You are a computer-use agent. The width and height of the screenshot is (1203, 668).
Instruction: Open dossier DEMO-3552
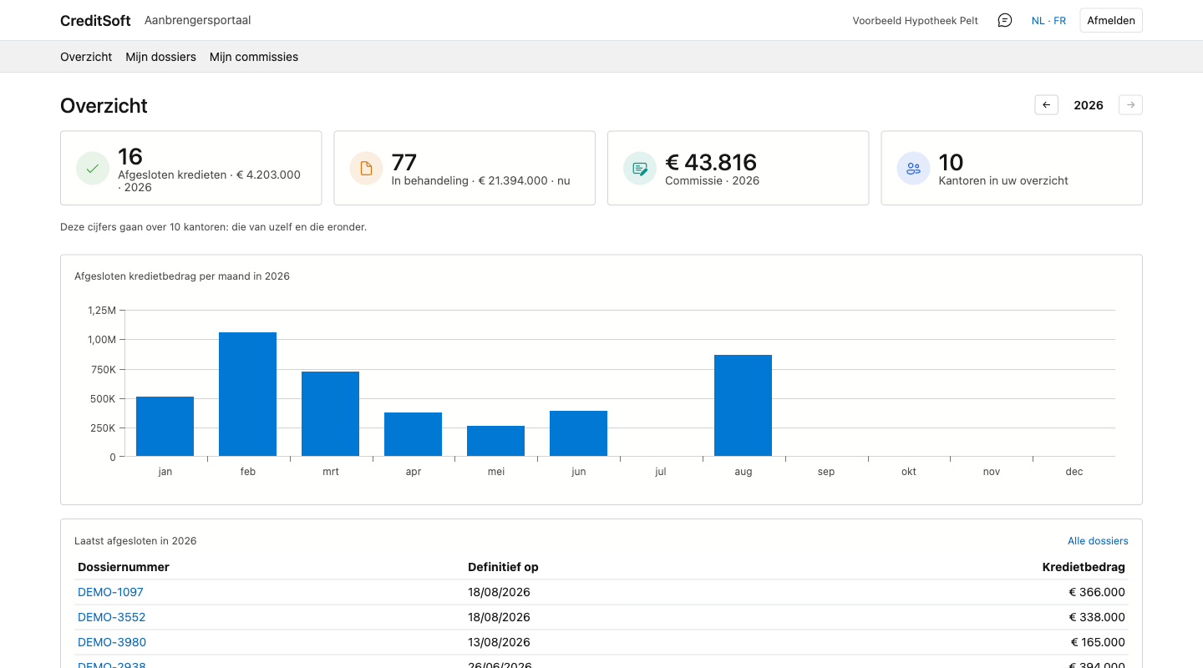111,617
